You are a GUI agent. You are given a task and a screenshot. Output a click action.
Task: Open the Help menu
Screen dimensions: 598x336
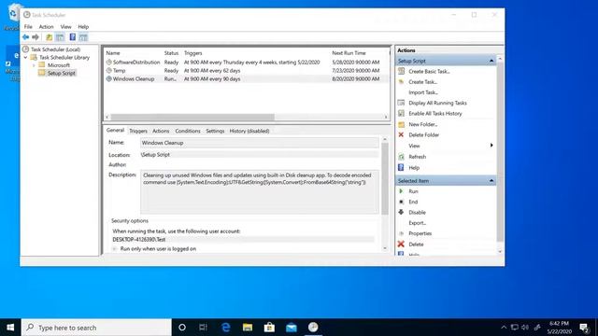click(83, 27)
